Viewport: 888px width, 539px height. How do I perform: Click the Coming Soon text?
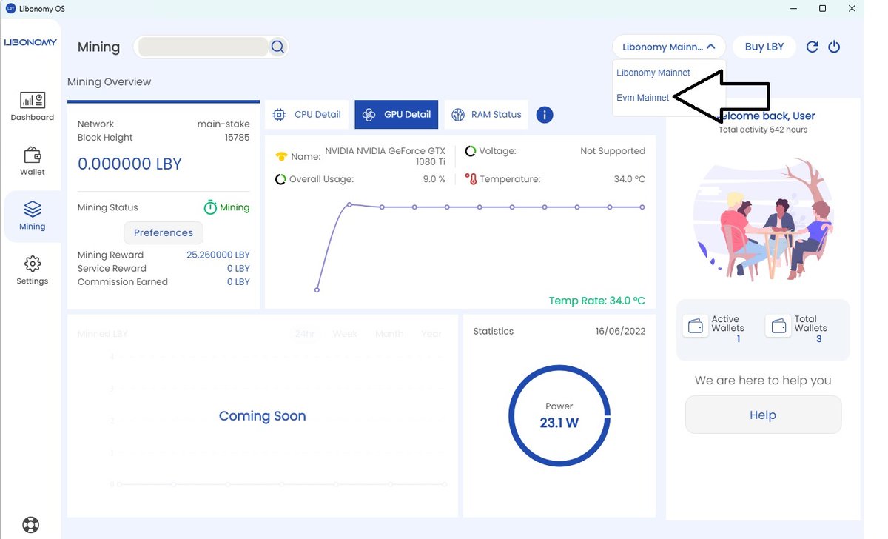[262, 416]
